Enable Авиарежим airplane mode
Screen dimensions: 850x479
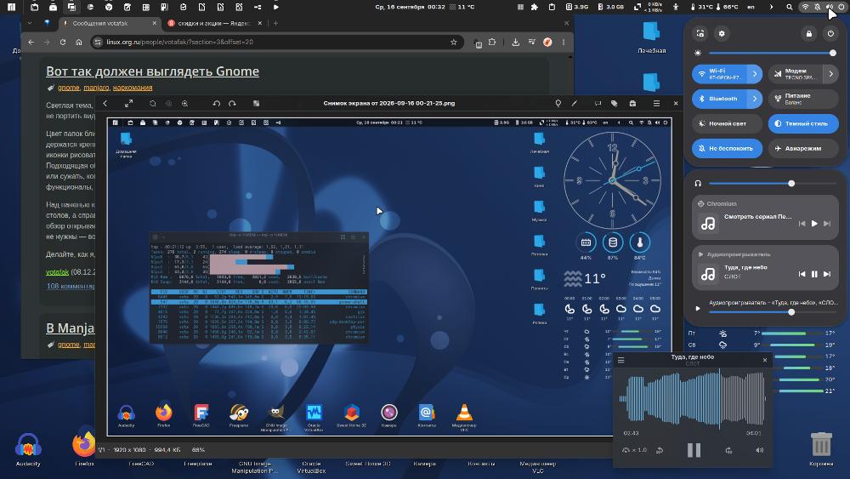tap(803, 149)
